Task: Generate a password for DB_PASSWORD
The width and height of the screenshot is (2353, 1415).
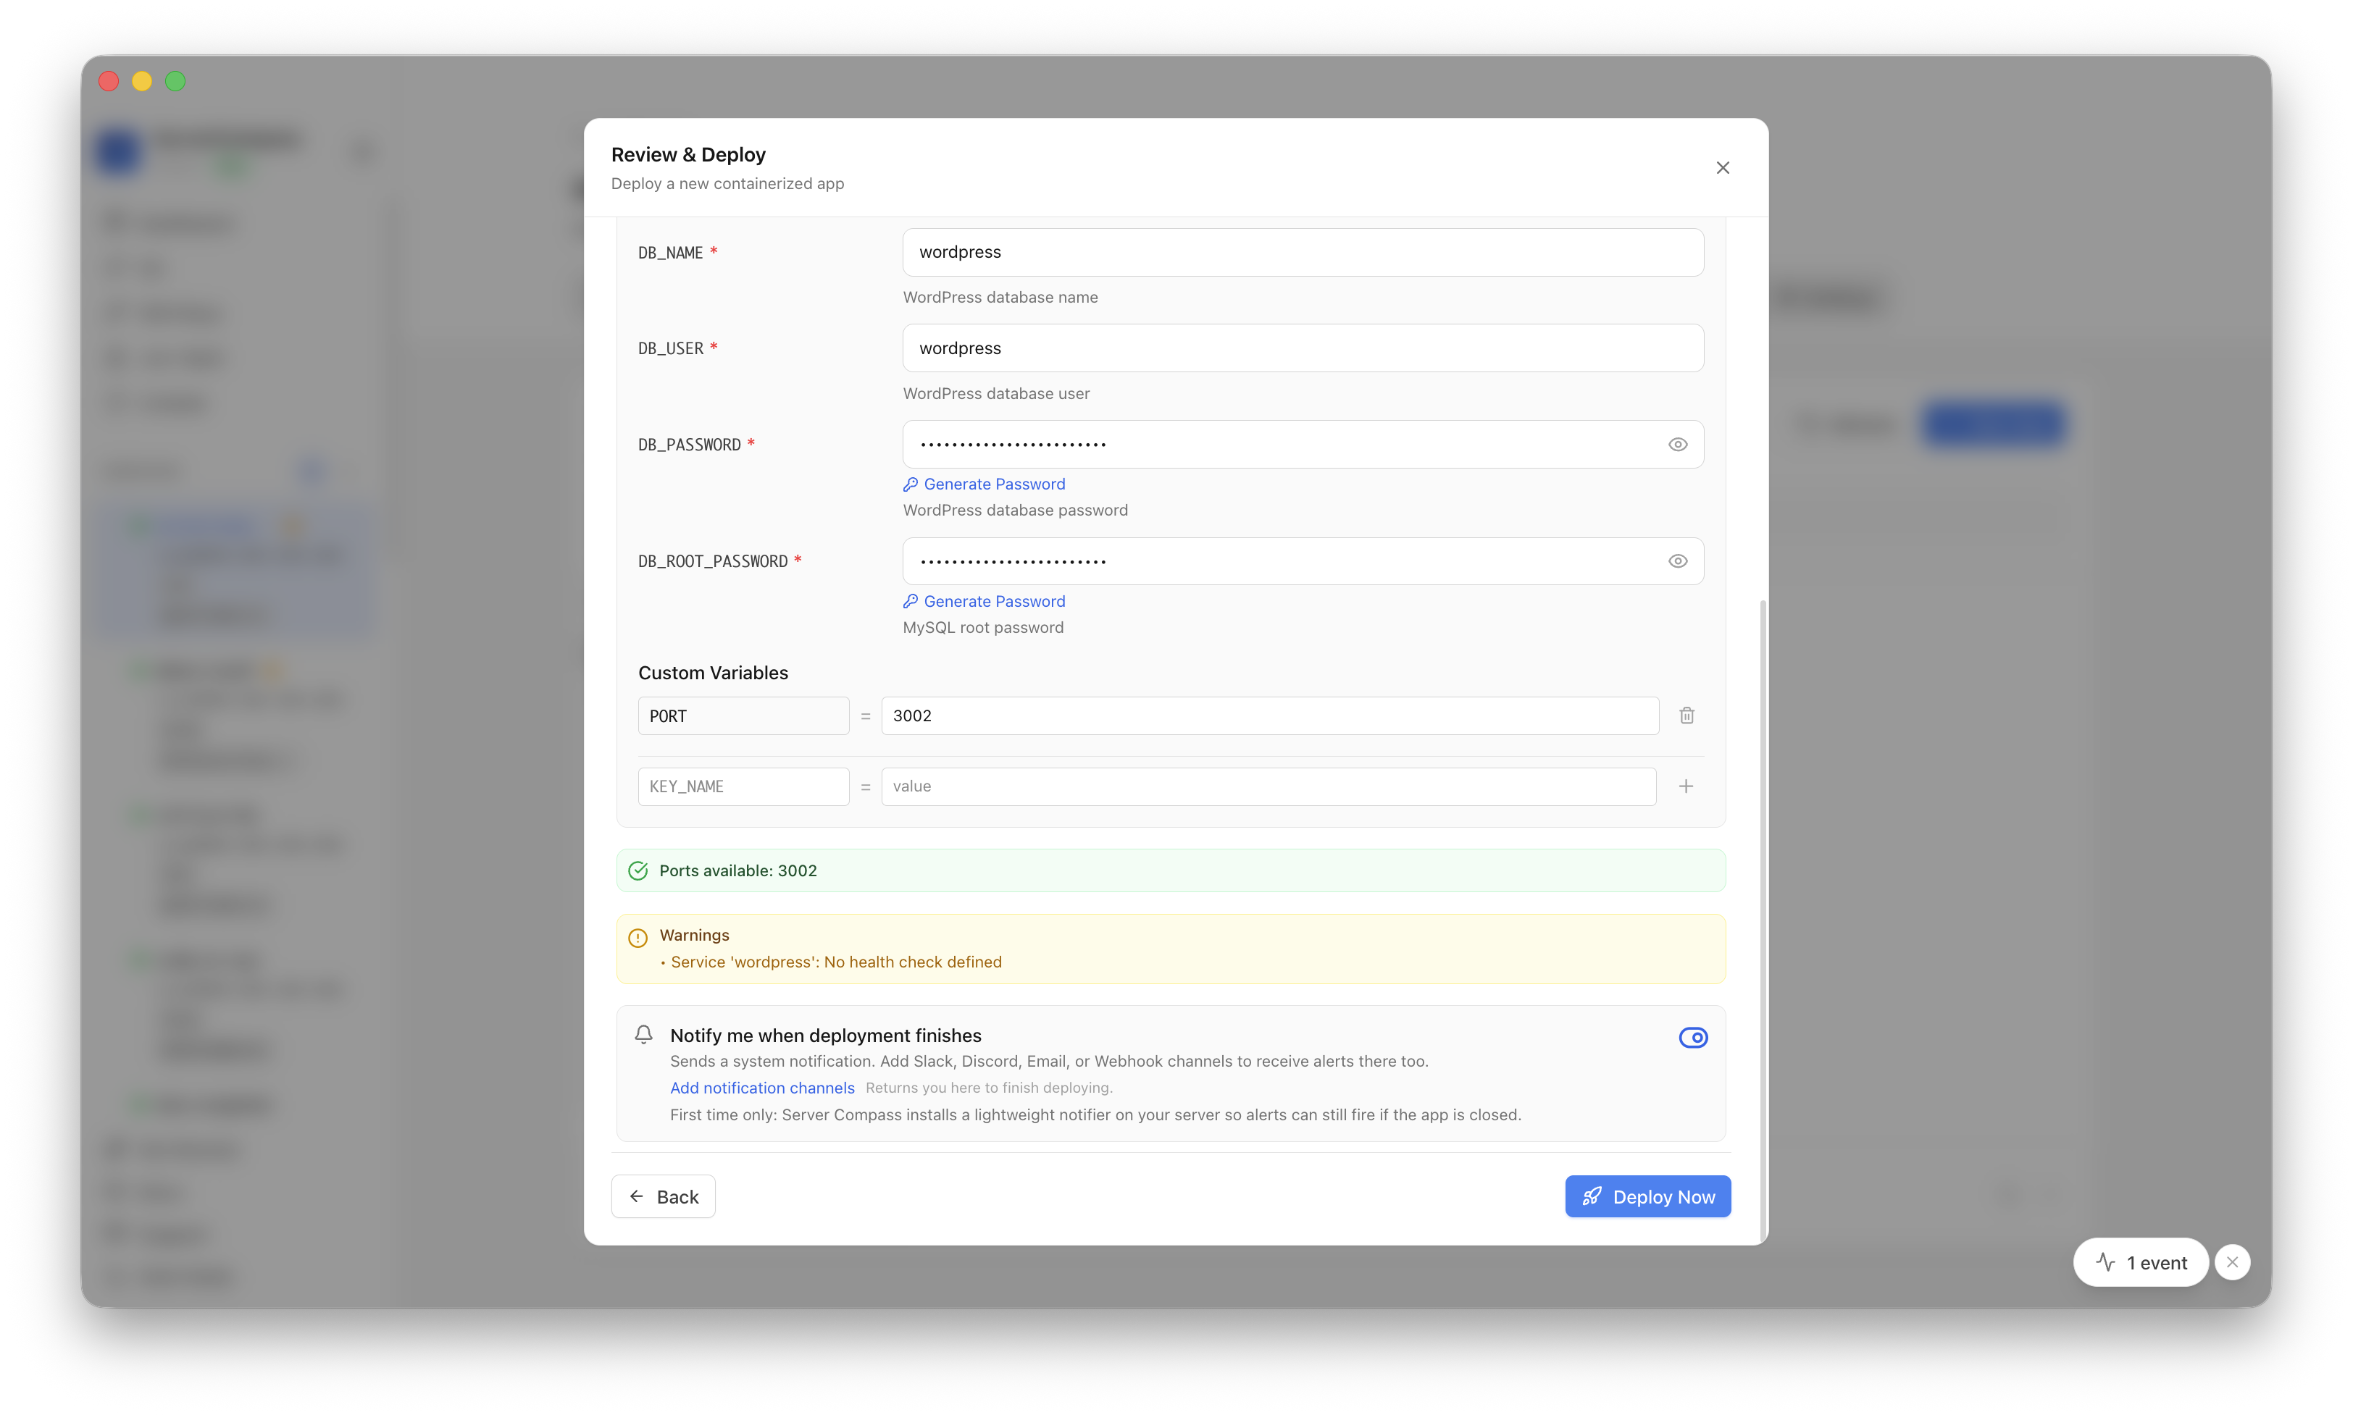Action: 985,484
